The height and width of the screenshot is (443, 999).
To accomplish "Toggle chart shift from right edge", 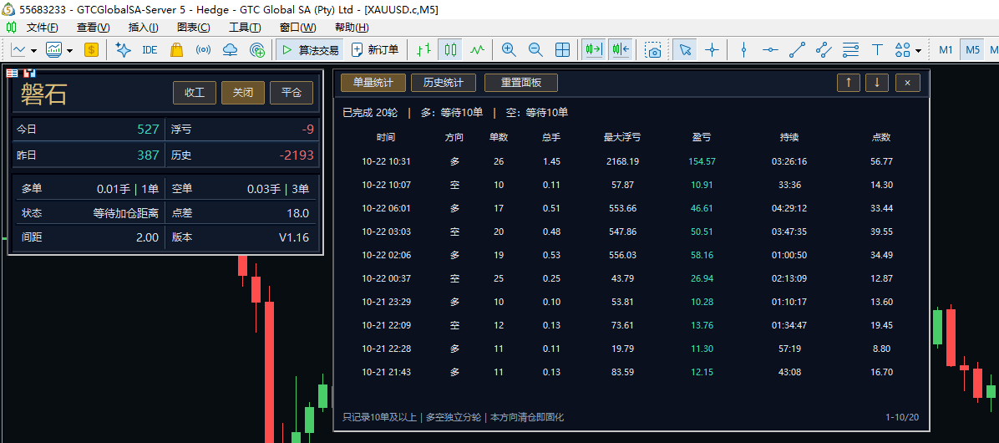I will click(620, 49).
